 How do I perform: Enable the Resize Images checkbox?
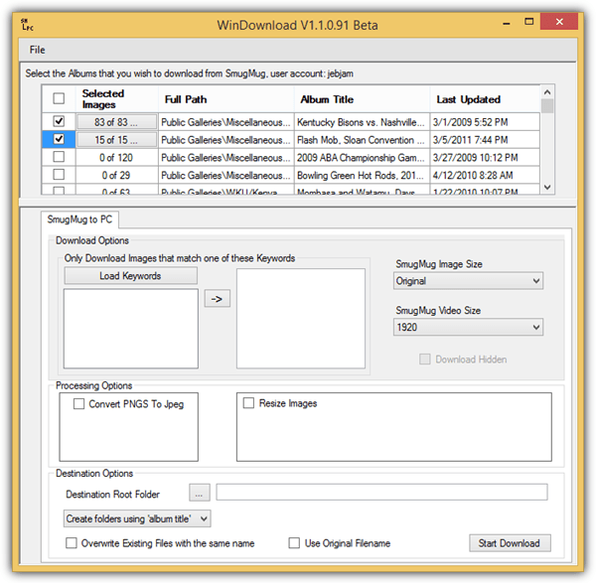[x=248, y=403]
